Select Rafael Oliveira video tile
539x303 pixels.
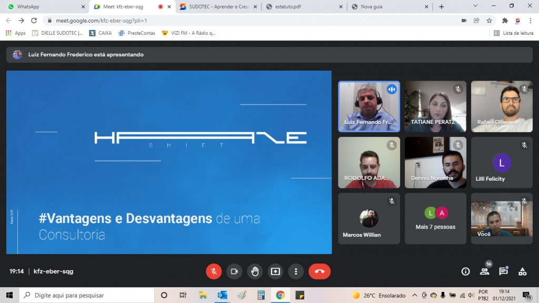(502, 106)
